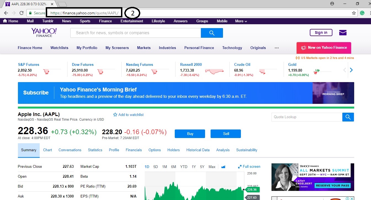371x200 pixels.
Task: Open the Statistics tab
Action: pos(95,150)
